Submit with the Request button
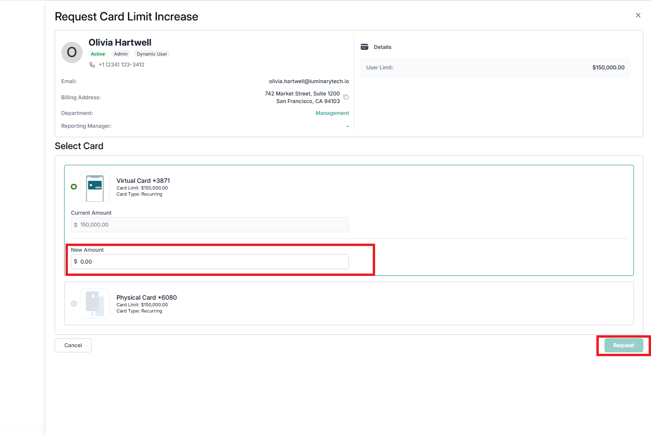Viewport: 651px width, 435px height. (x=623, y=345)
